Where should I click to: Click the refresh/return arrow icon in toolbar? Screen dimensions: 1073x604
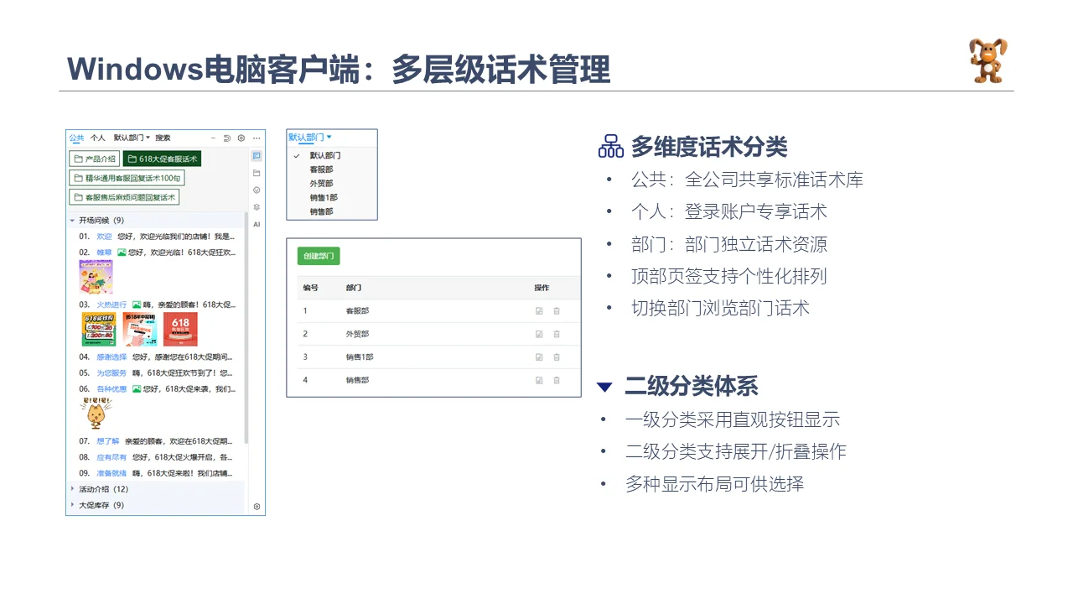click(x=227, y=138)
